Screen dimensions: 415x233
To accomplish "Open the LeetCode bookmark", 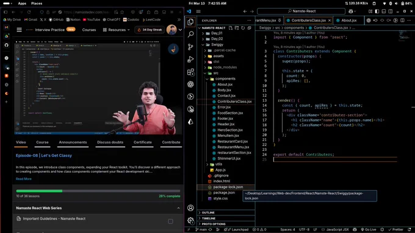I will click(151, 19).
